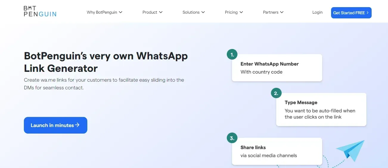388x168 pixels.
Task: Select the Enter WhatsApp Number card
Action: tap(277, 68)
